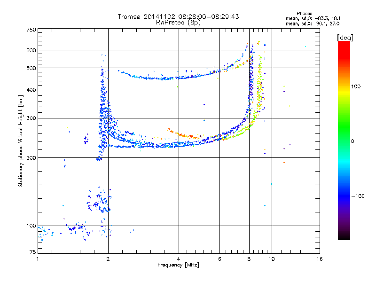Pick the black bottom of the phase colorbar
The height and width of the screenshot is (282, 376).
click(344, 237)
